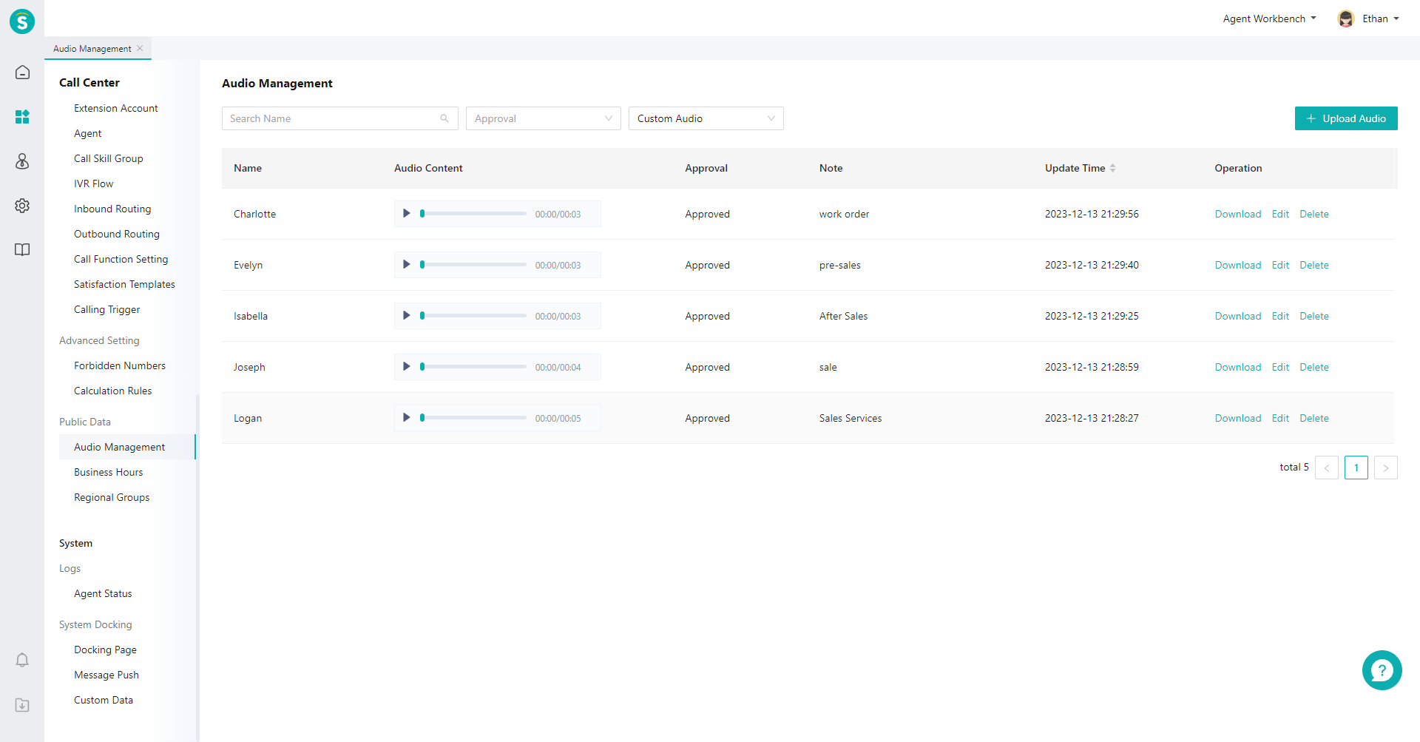Viewport: 1420px width, 742px height.
Task: Play Isabella's audio
Action: tap(406, 316)
